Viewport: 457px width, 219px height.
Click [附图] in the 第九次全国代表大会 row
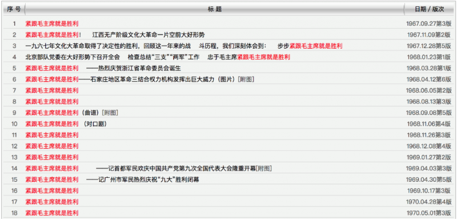tap(264, 168)
